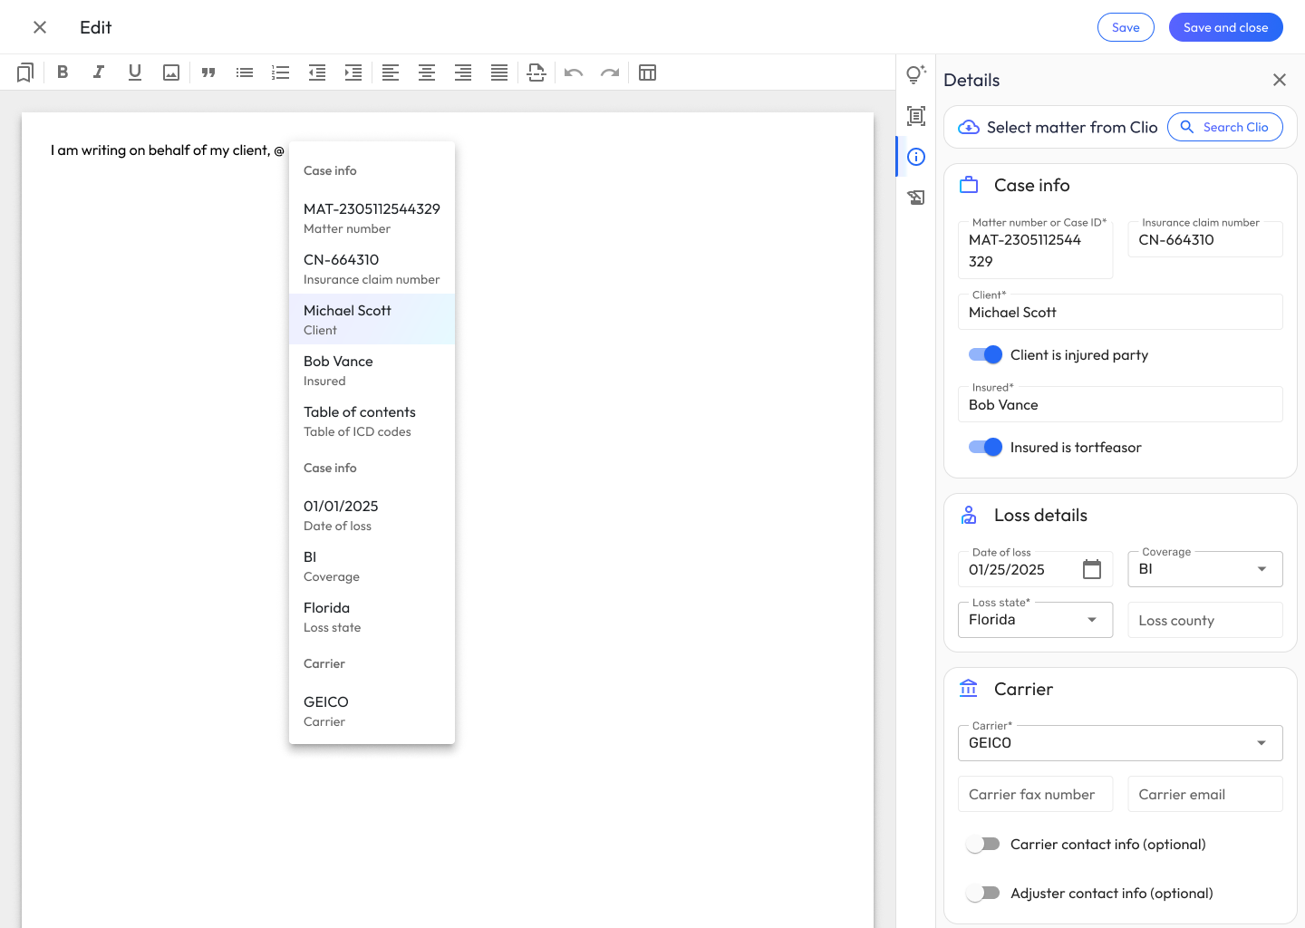Insert CN-664310 insurance claim number mention
1305x928 pixels.
[x=372, y=268]
